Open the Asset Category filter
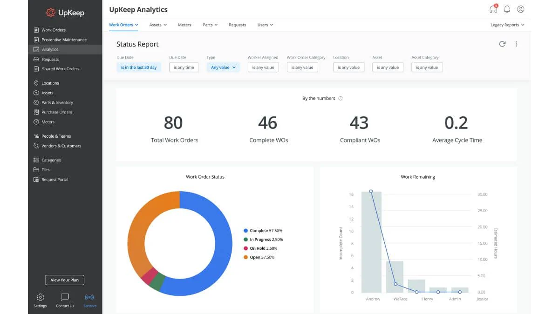Image resolution: width=559 pixels, height=314 pixels. coord(427,67)
